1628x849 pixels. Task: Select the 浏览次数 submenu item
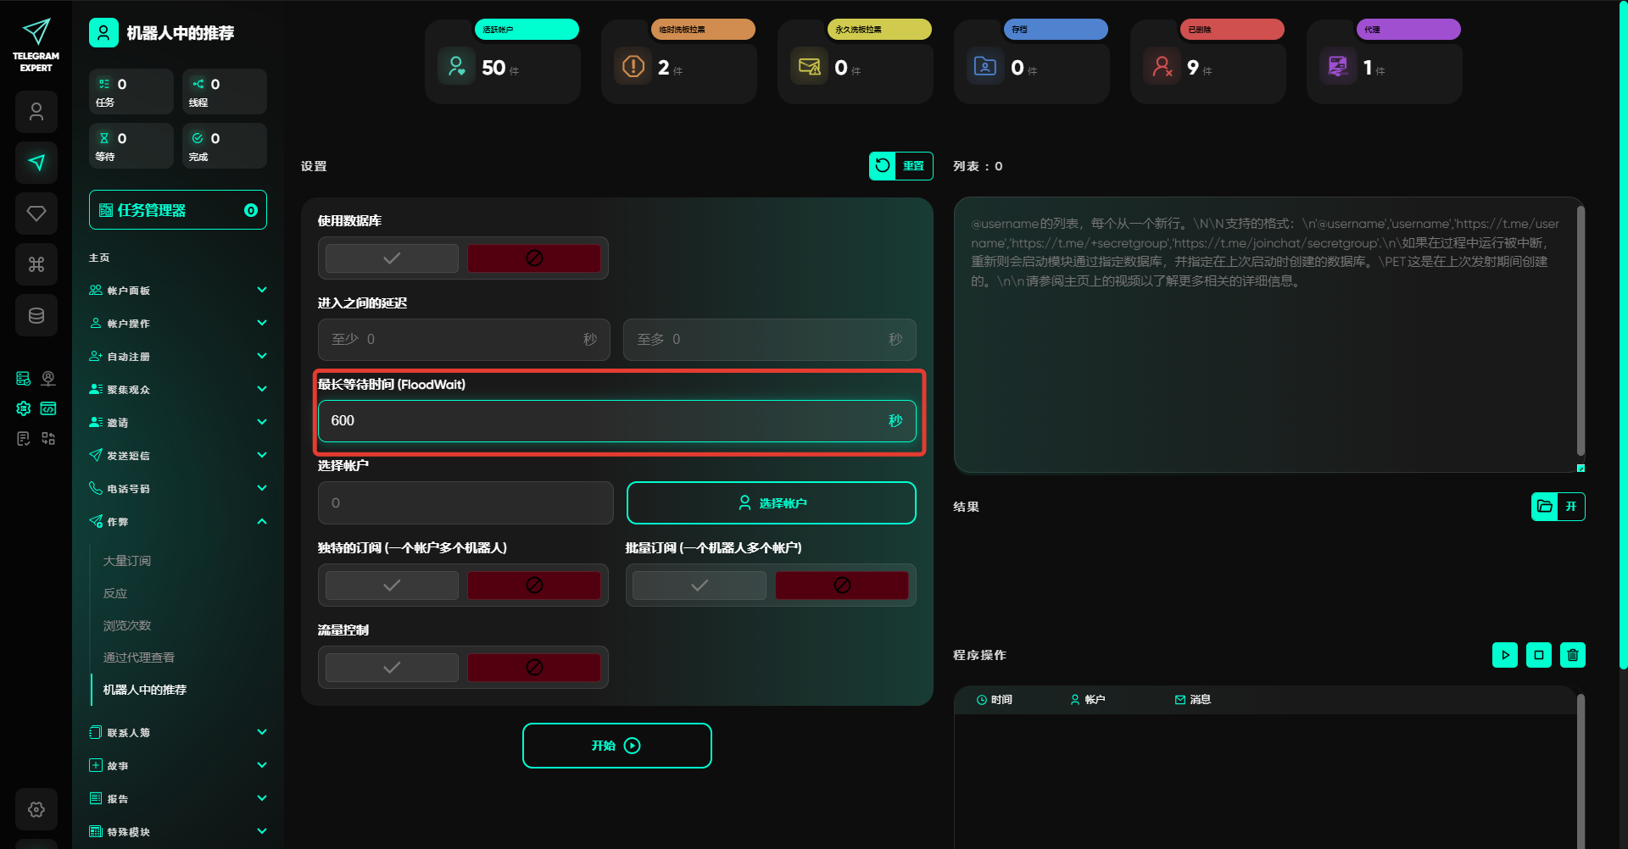127,625
